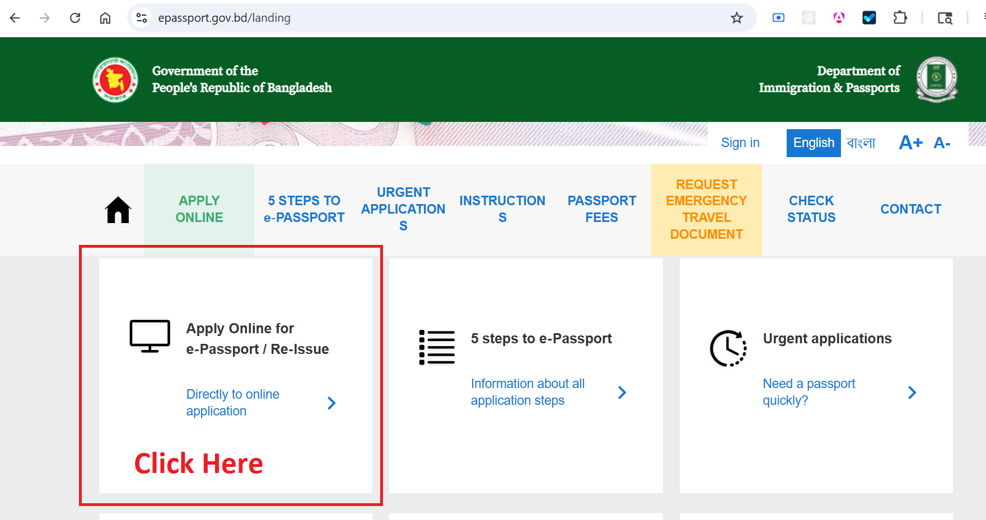This screenshot has width=986, height=520.
Task: Click the list icon for 5 steps
Action: [437, 347]
